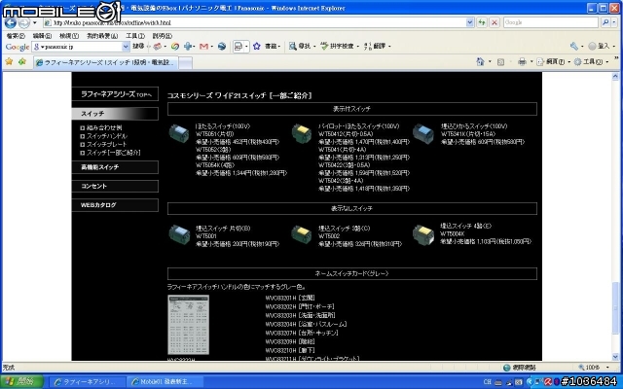623x389 pixels.
Task: Open the 編輯(E) menu
Action: click(42, 36)
